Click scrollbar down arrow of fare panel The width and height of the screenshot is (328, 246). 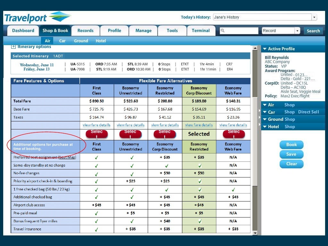(255, 233)
